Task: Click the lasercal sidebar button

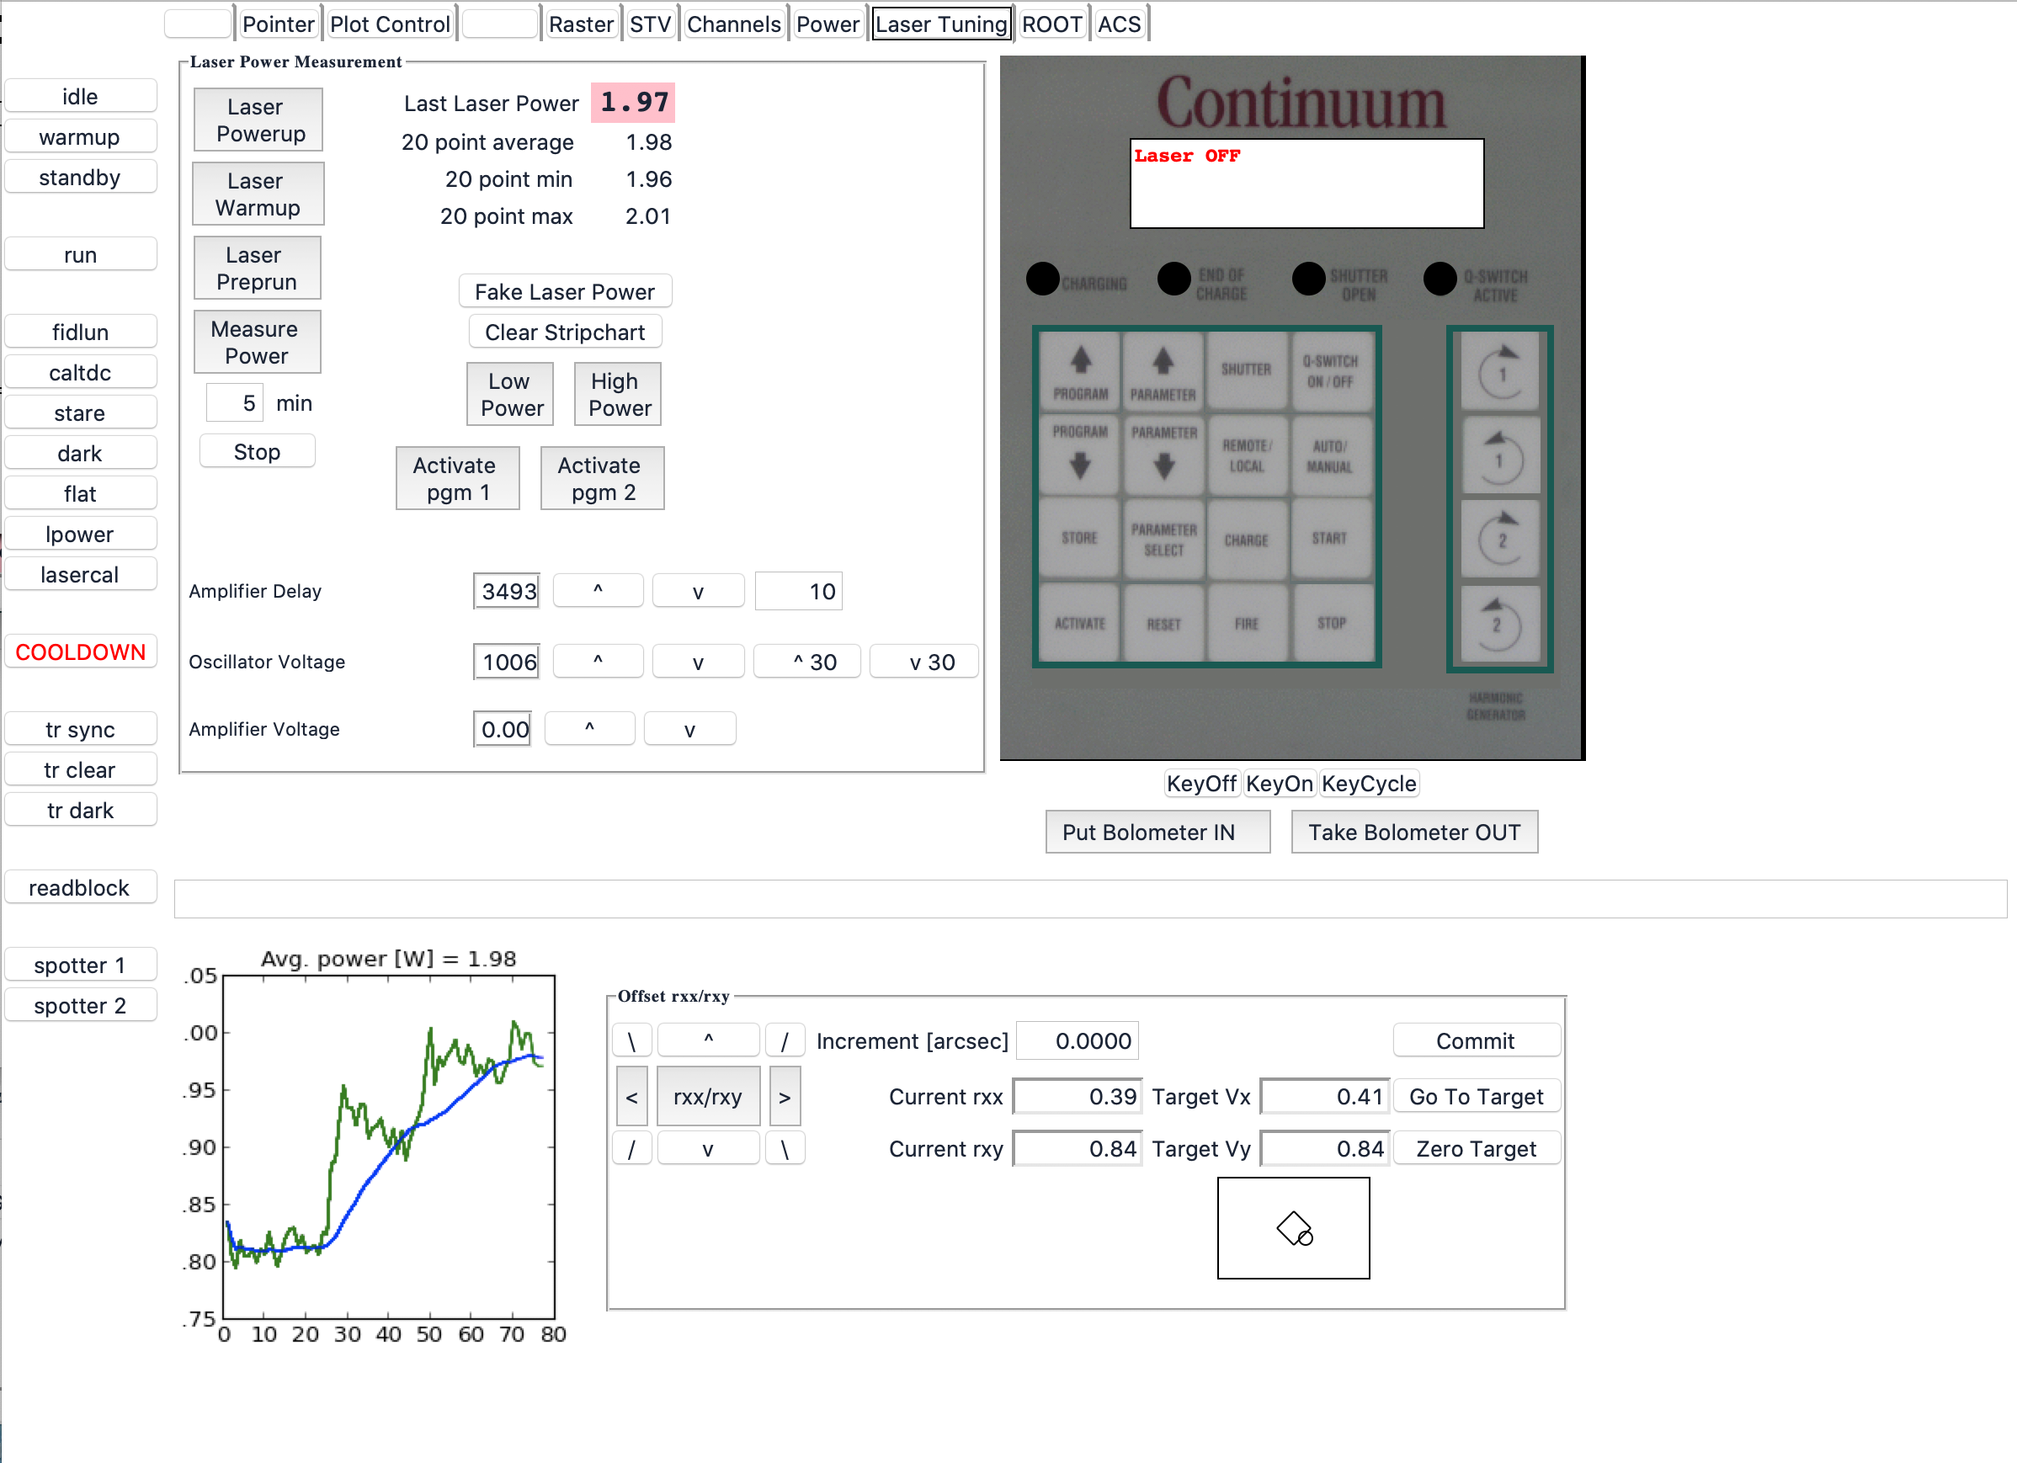Action: coord(80,575)
